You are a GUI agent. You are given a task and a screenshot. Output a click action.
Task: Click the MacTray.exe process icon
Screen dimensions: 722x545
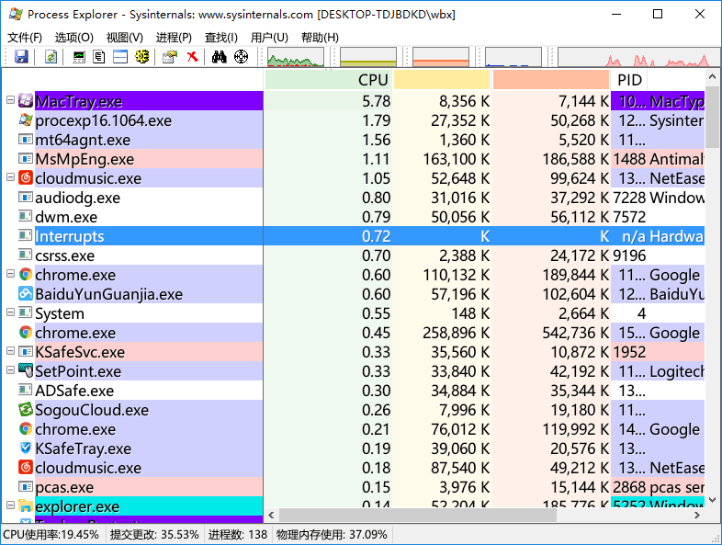[x=26, y=101]
